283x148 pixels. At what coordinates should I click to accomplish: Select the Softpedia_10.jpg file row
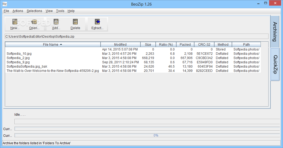point(133,53)
